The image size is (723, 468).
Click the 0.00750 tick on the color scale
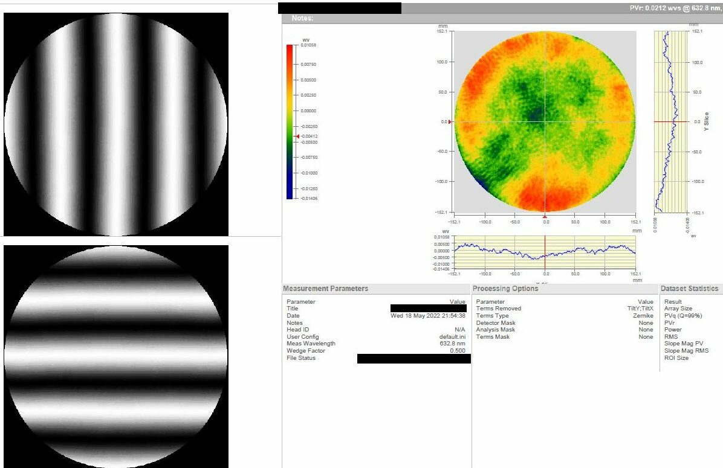tap(308, 65)
